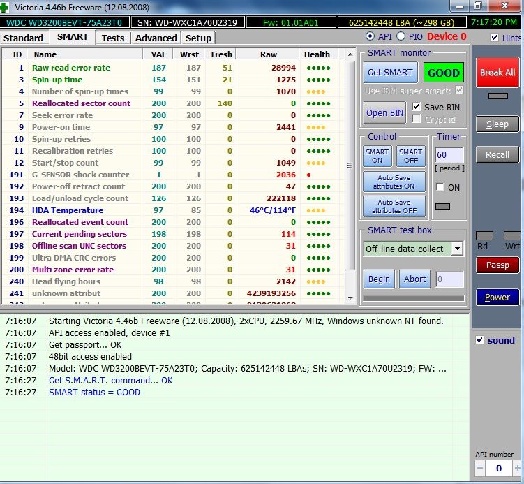Select the Load/unload cycle count row
The height and width of the screenshot is (484, 524).
click(173, 198)
